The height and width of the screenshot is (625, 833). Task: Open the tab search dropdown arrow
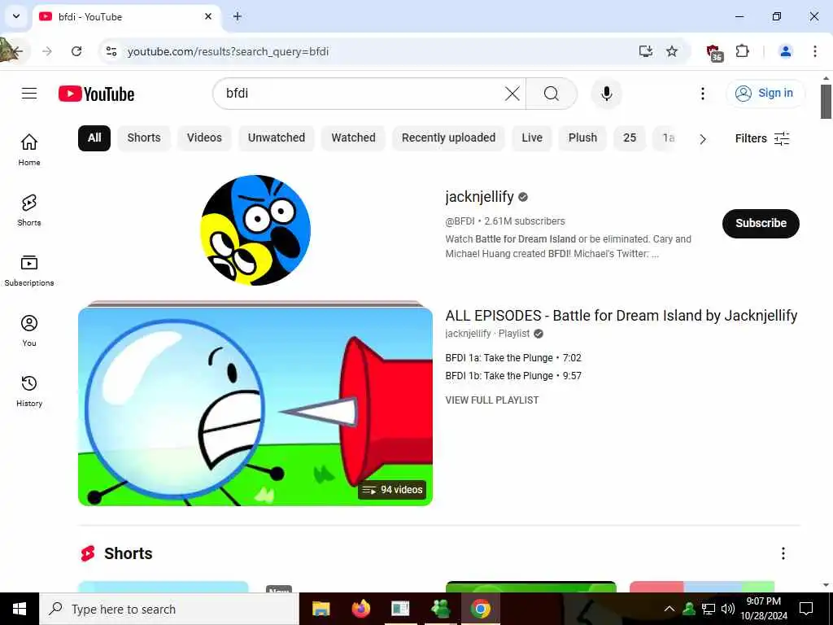pos(16,16)
